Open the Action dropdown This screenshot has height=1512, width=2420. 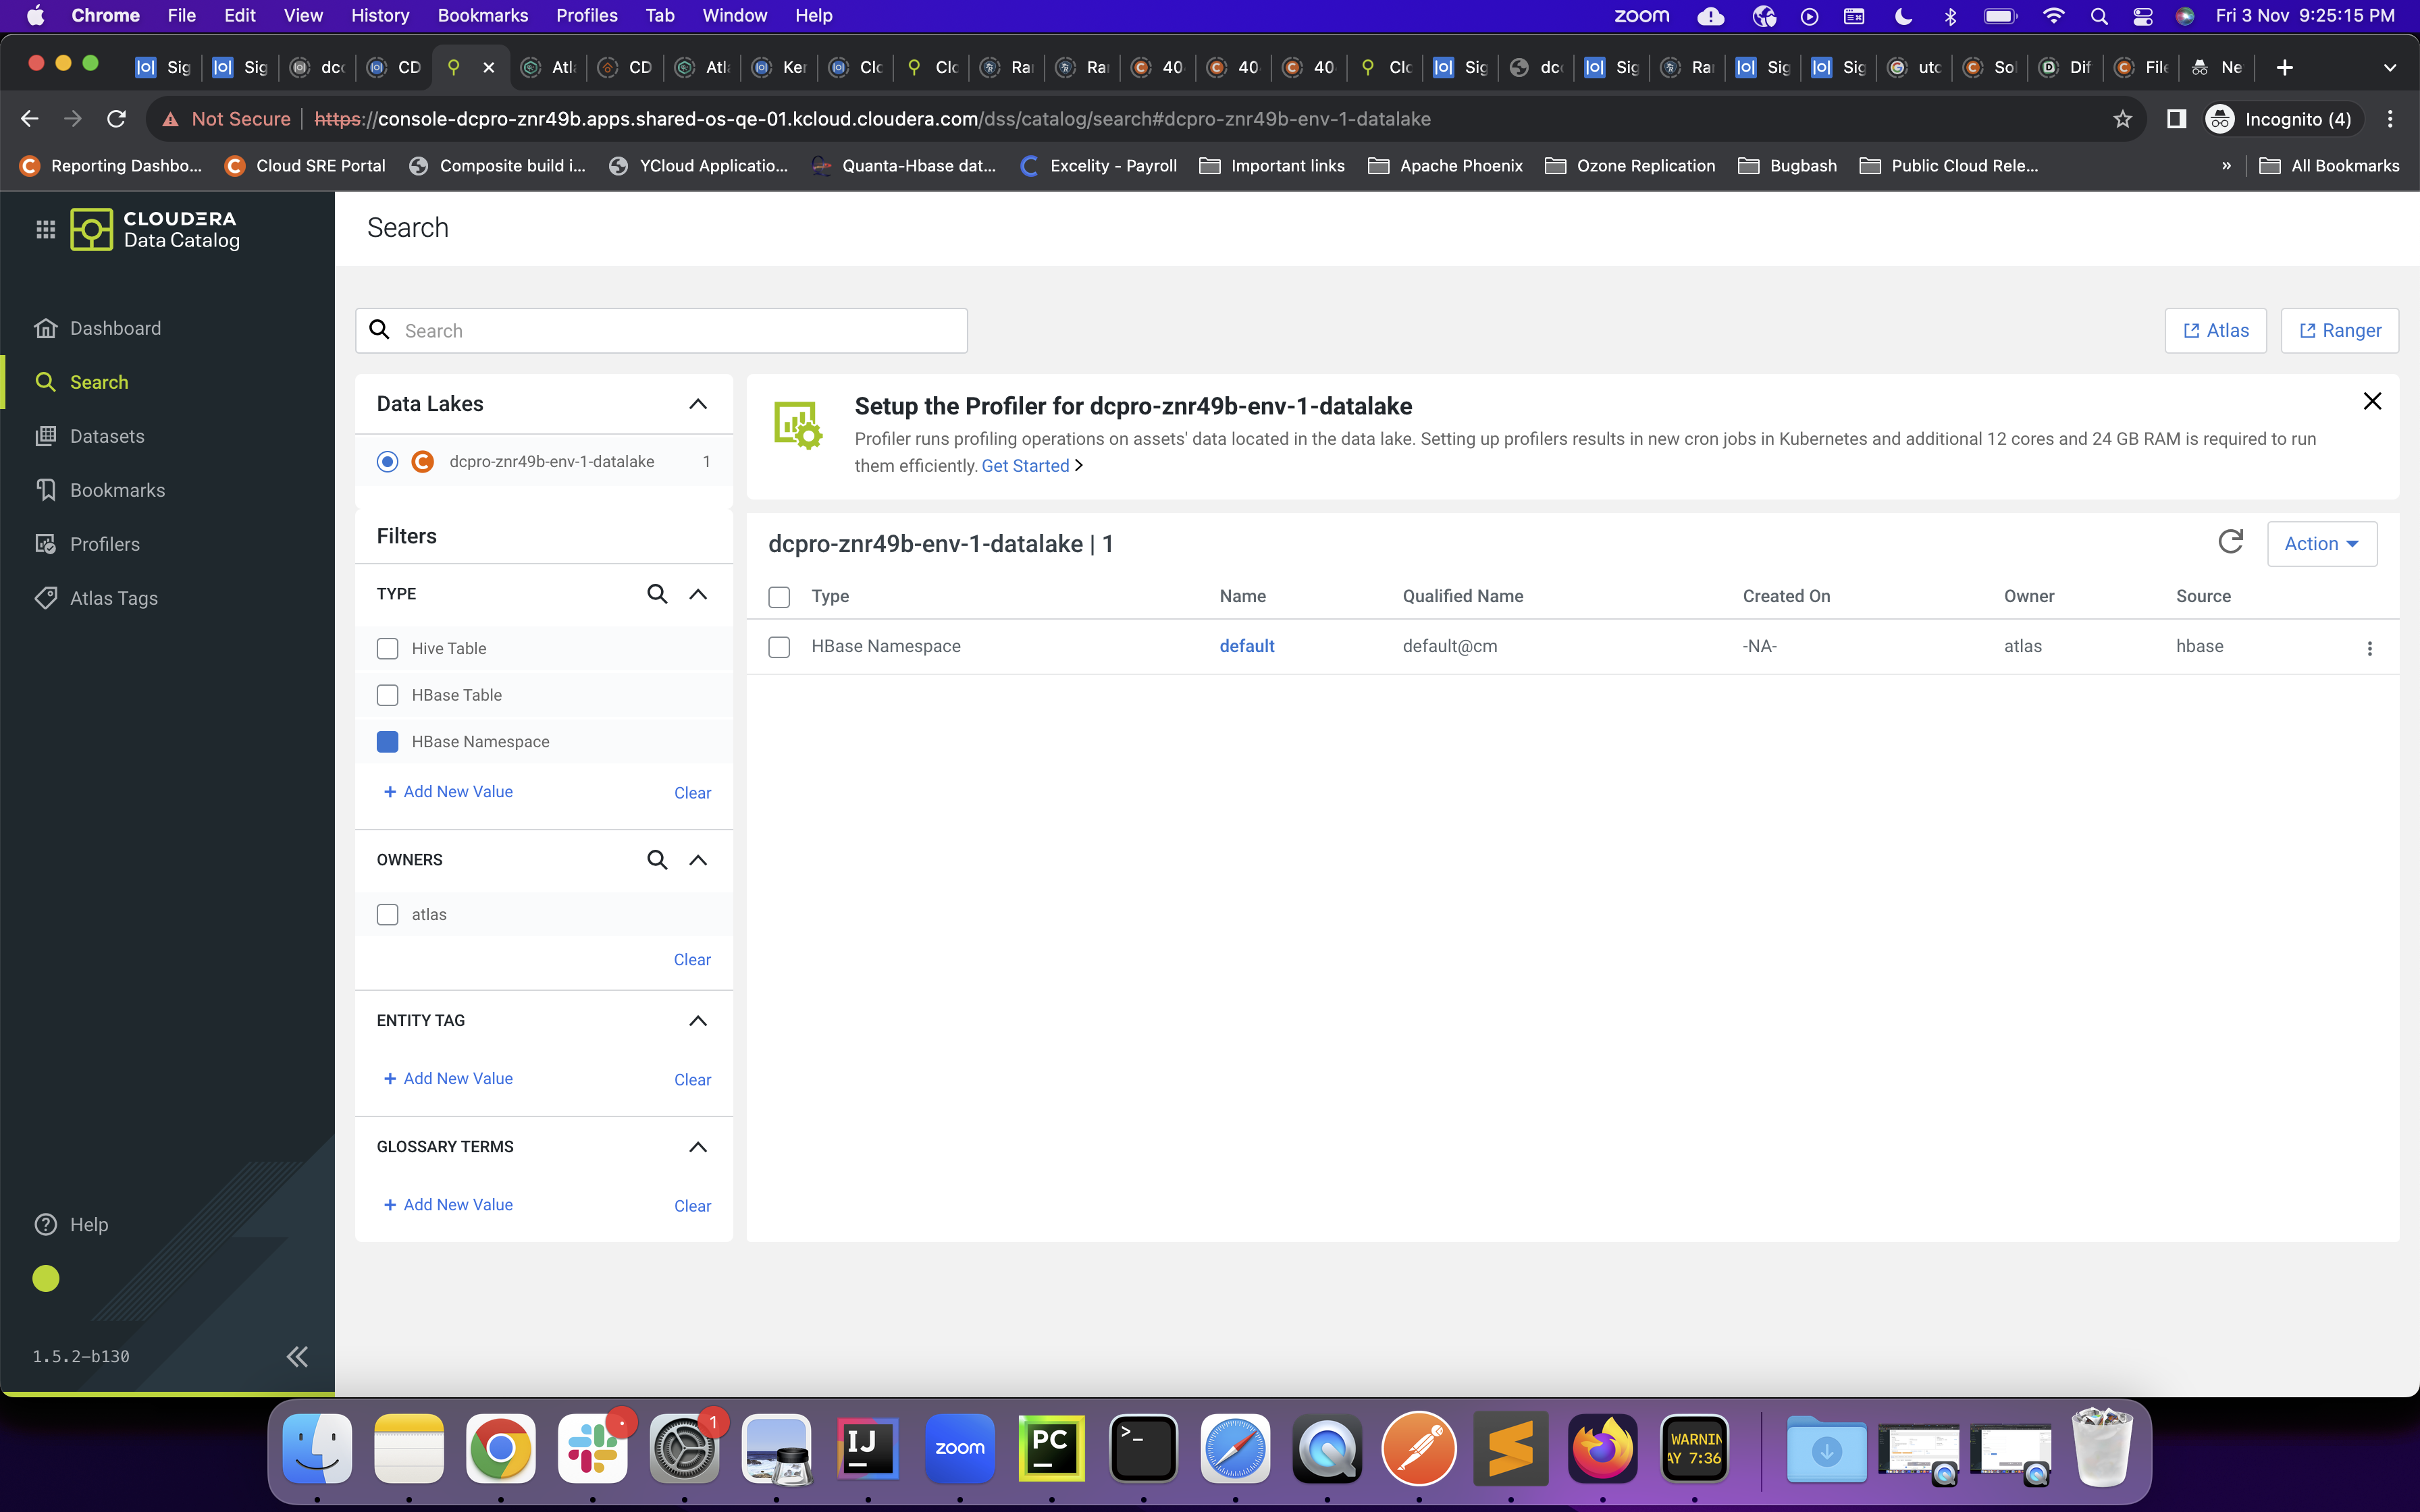point(2321,543)
